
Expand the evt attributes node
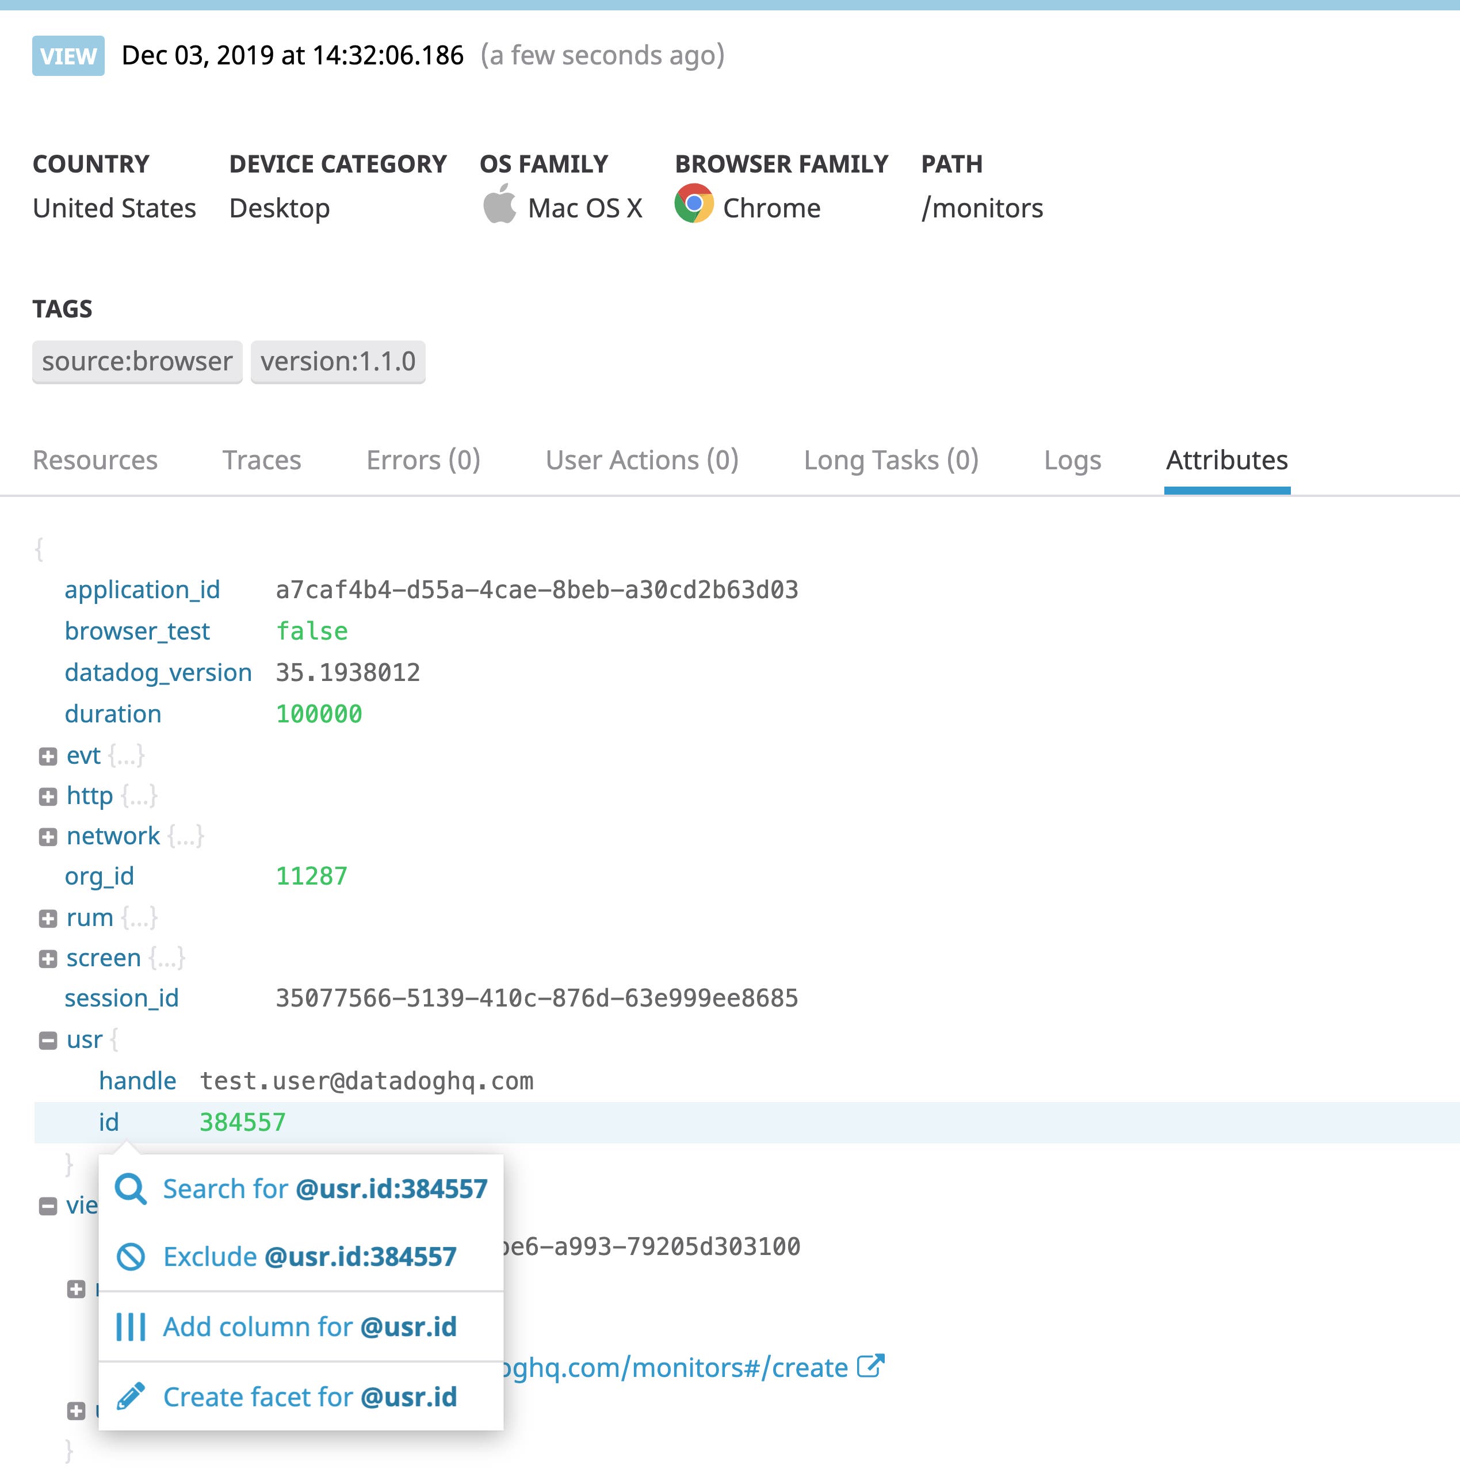[x=47, y=755]
